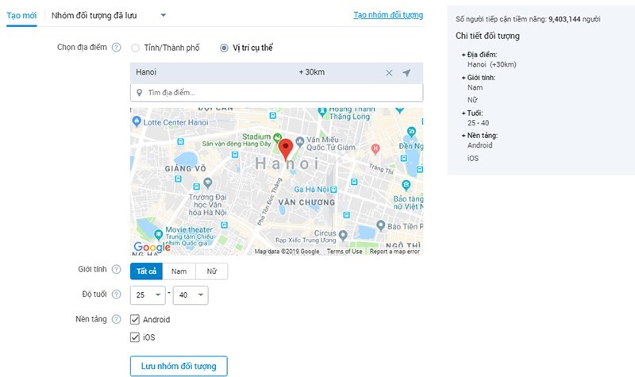Click the help icon beside Độ tuổi
Screen dimensions: 635x377
coord(117,295)
